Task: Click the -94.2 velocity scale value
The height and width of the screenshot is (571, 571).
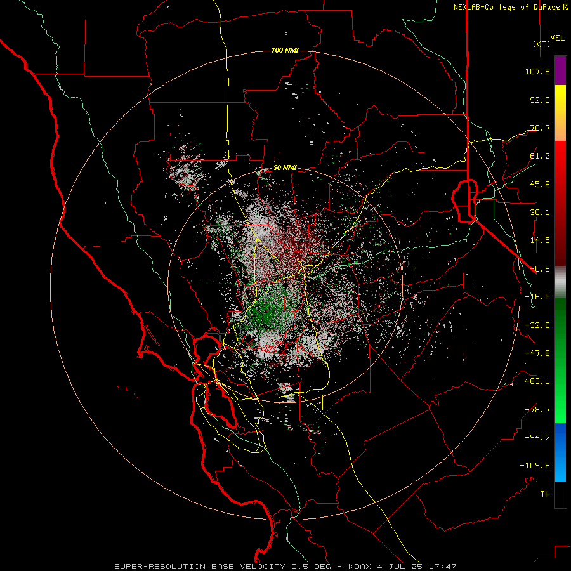Action: 537,438
